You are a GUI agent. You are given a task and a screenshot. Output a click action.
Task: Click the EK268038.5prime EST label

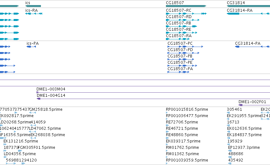tap(48, 135)
